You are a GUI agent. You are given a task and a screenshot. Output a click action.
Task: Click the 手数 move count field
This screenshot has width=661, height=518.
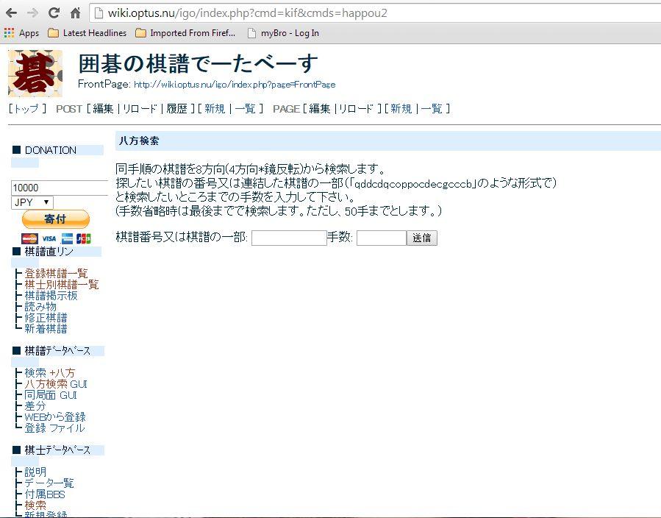point(381,238)
